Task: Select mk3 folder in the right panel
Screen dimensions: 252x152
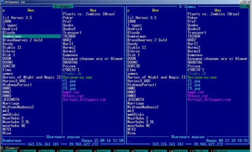Action: pos(130,111)
